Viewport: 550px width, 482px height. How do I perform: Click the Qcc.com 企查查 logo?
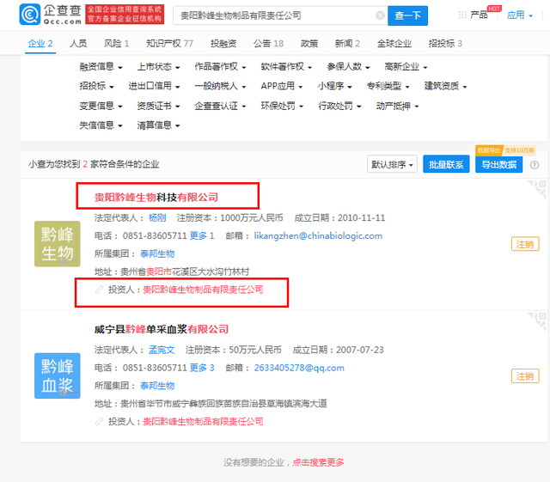pyautogui.click(x=50, y=15)
